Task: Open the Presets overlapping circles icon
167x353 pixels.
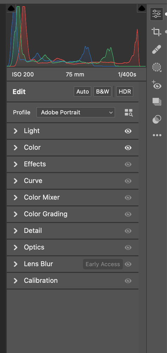Action: click(156, 119)
